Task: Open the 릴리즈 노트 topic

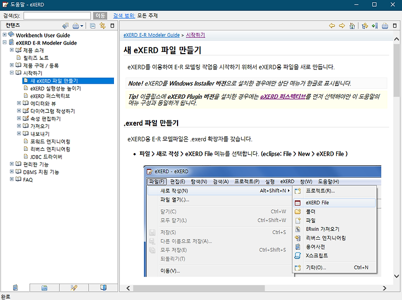Action: click(x=36, y=58)
